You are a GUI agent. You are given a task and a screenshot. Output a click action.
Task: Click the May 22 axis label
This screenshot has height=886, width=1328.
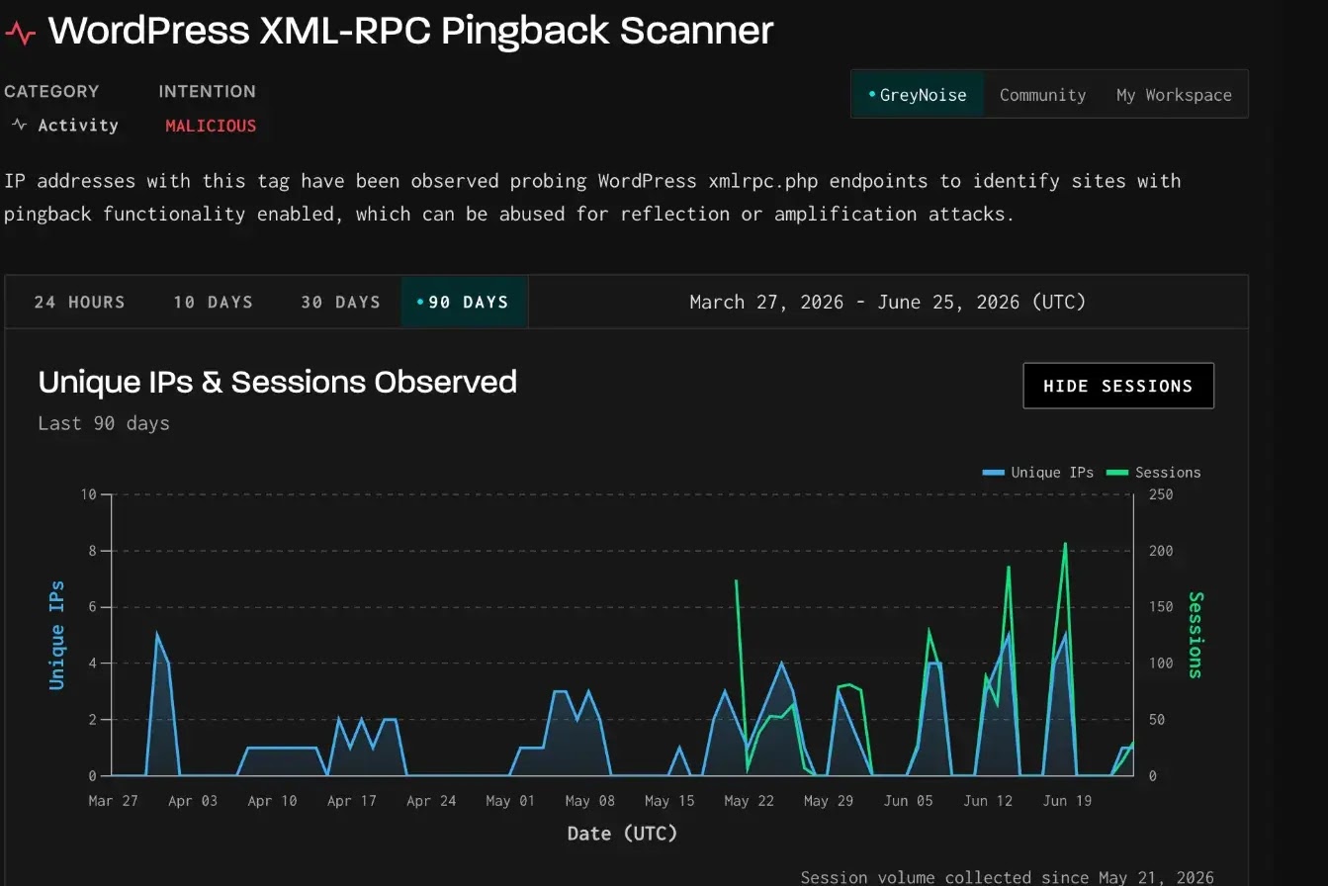point(749,801)
